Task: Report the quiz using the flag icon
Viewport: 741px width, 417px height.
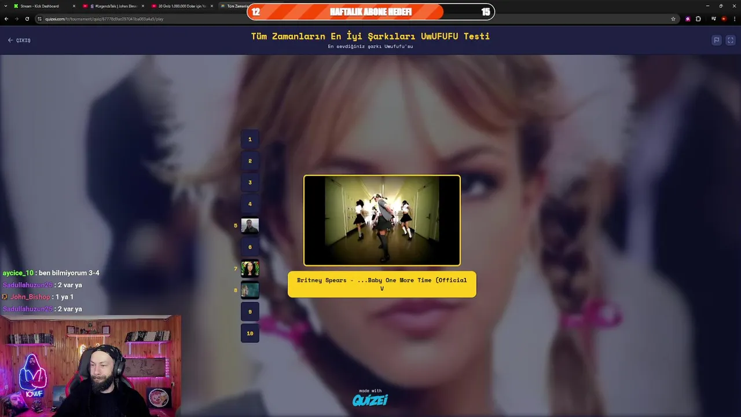Action: click(x=717, y=41)
